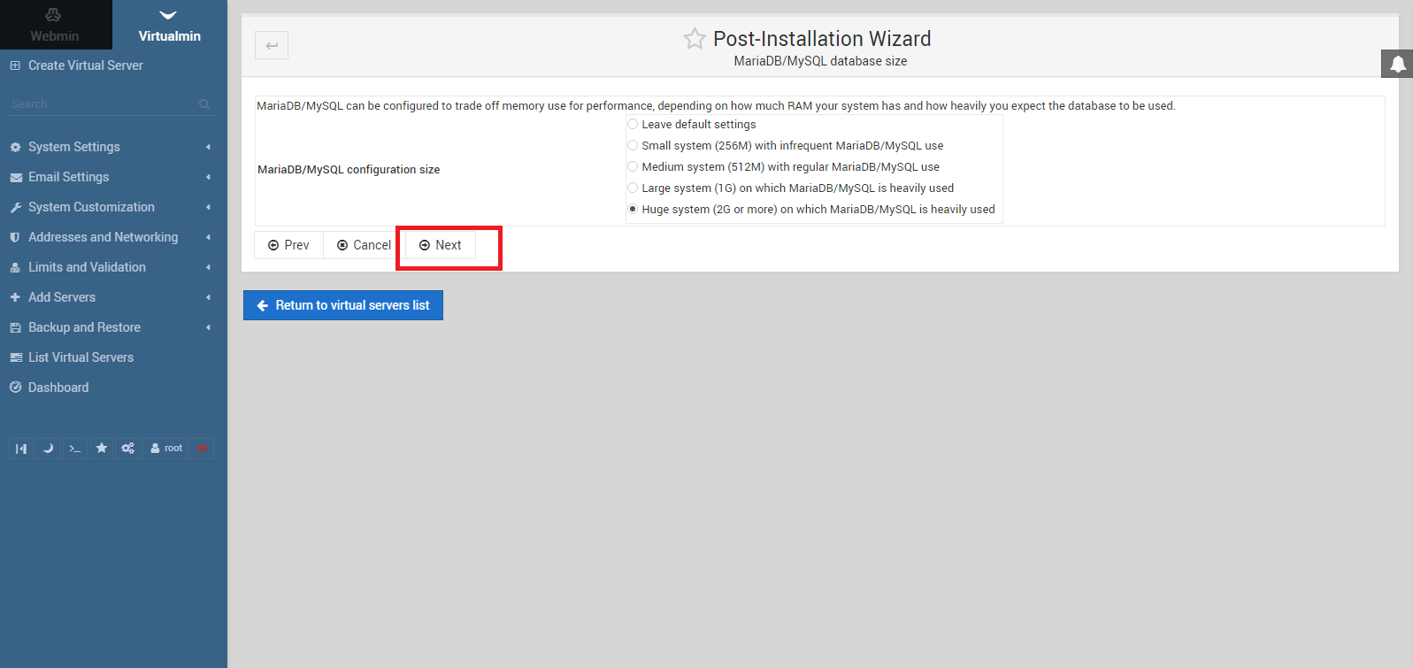
Task: Click the System Customization wrench icon
Action: (x=15, y=207)
